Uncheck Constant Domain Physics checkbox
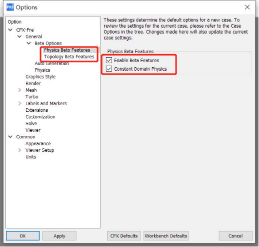This screenshot has height=247, width=259. (x=109, y=69)
